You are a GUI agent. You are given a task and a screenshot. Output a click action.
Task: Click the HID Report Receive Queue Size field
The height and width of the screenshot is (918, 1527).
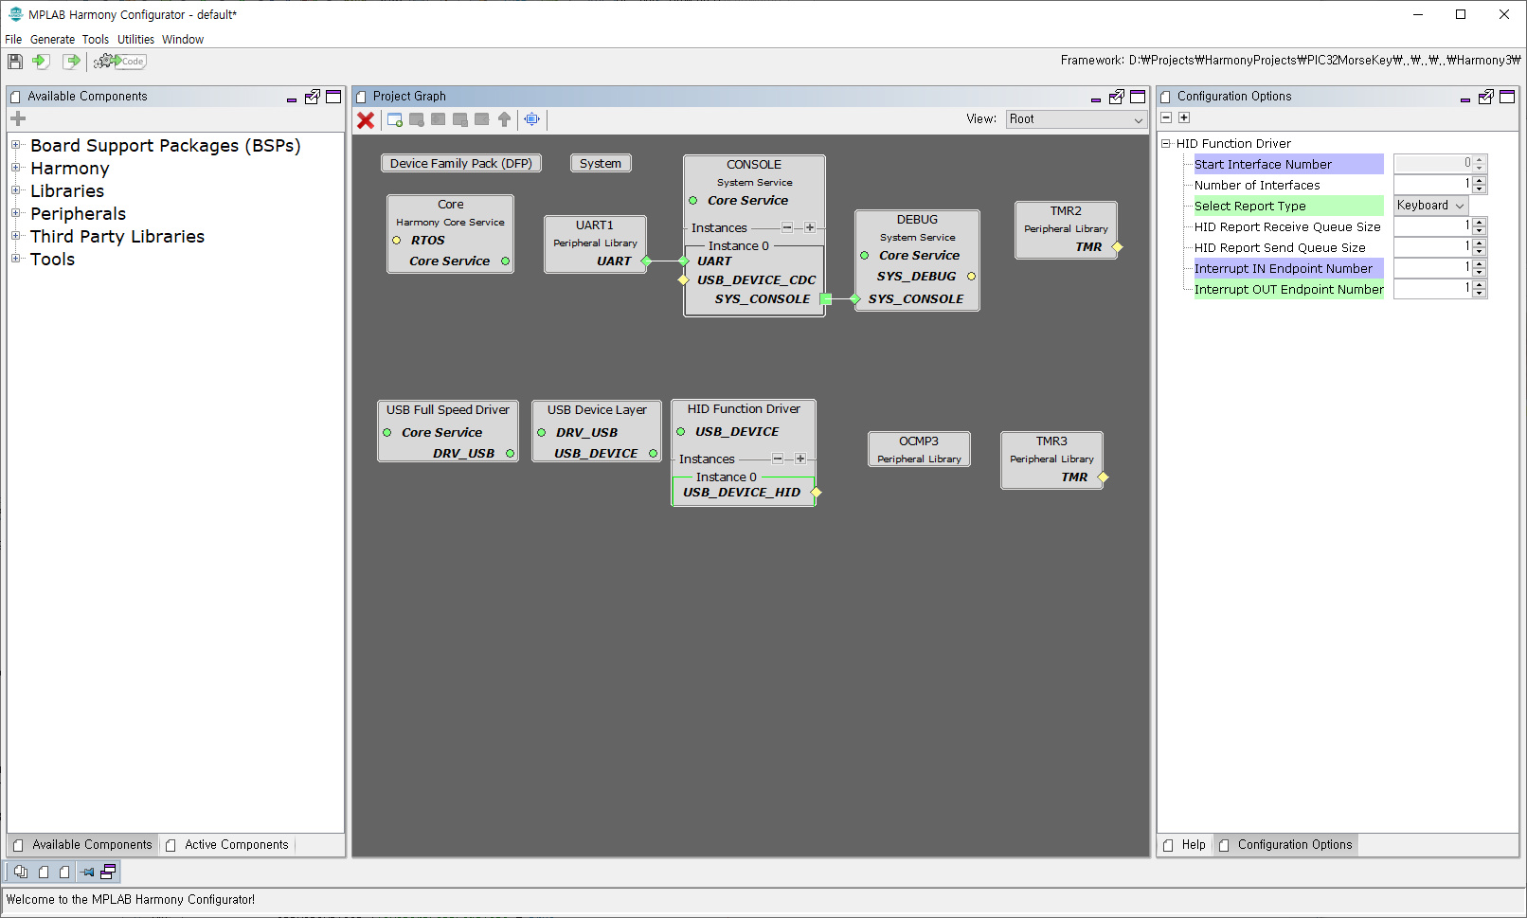pos(1432,226)
